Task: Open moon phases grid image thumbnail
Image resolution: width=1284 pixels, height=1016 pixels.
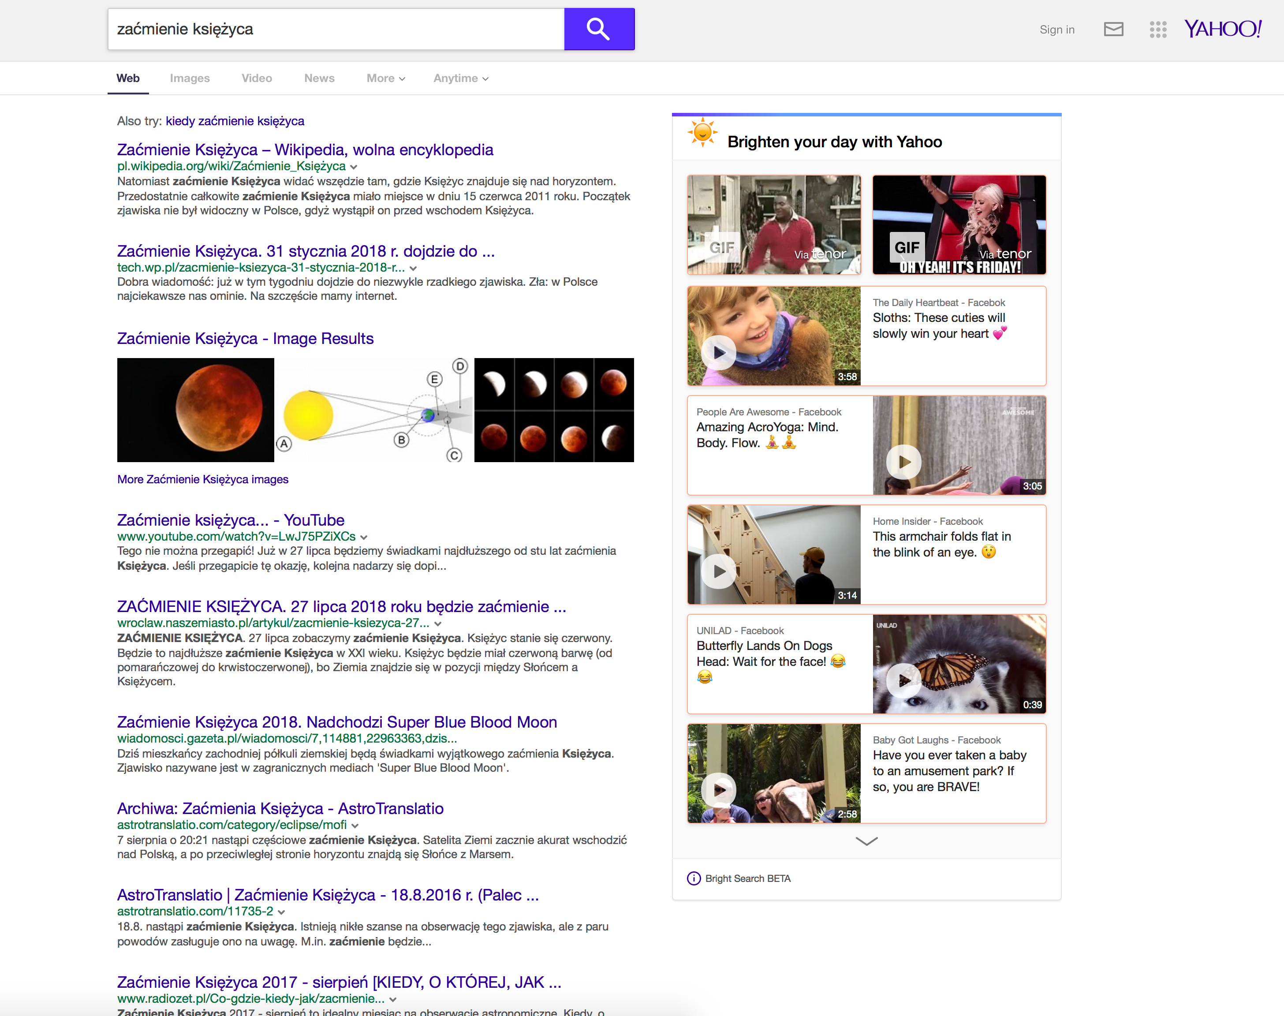Action: pyautogui.click(x=554, y=410)
